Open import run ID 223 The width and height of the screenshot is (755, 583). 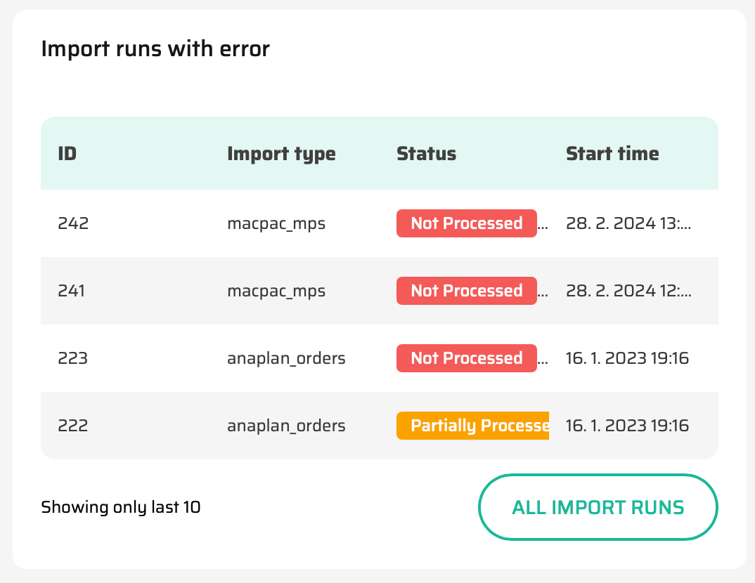tap(72, 358)
